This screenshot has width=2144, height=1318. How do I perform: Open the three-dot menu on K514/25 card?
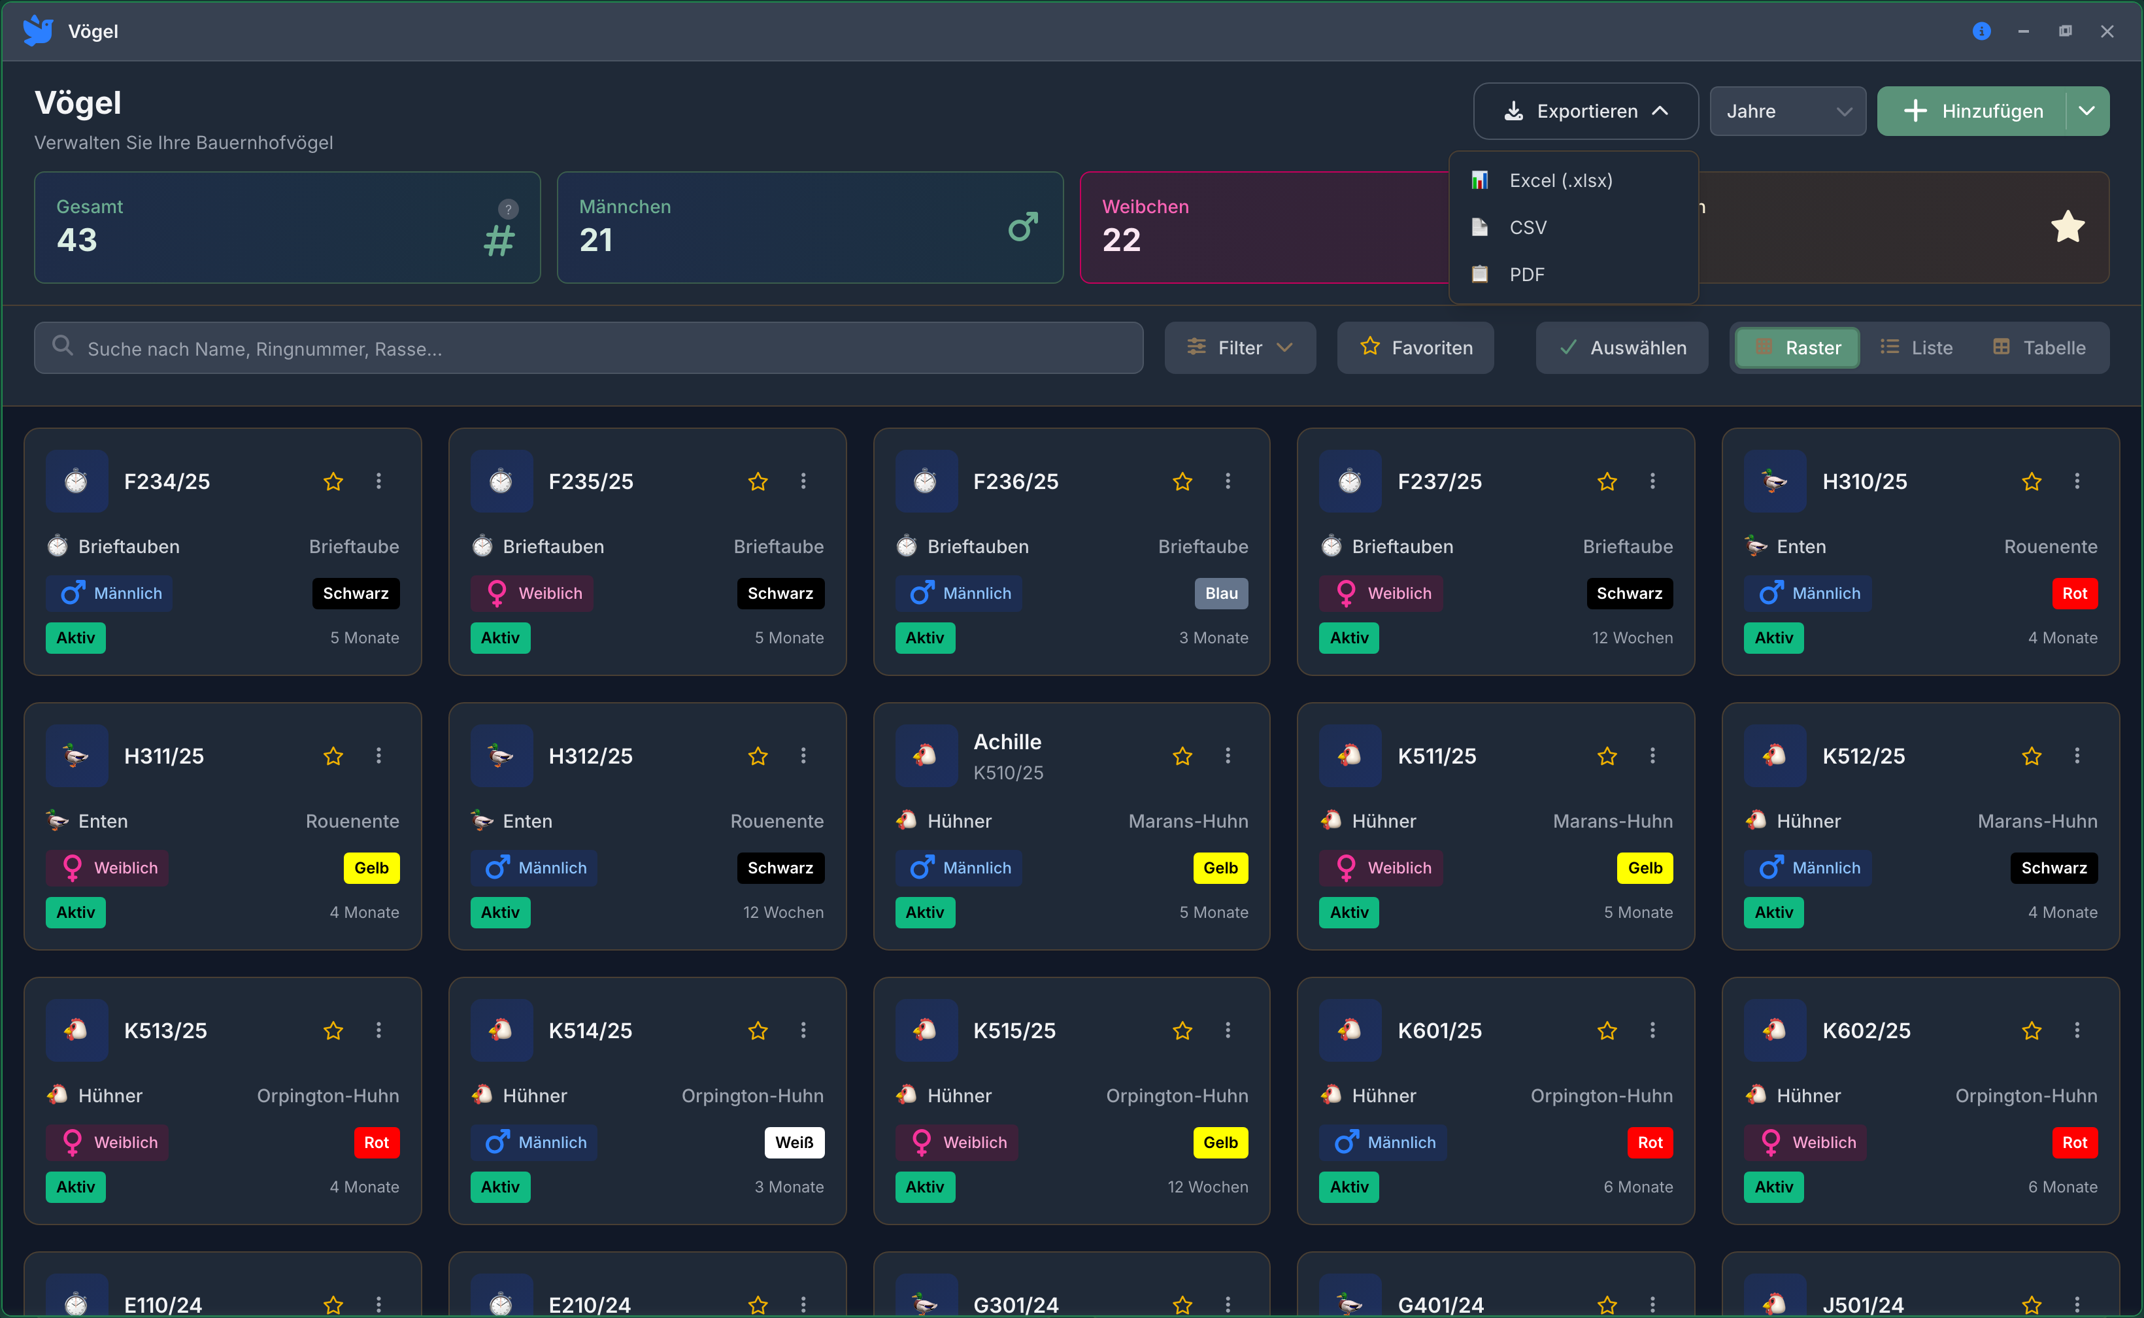[x=803, y=1030]
